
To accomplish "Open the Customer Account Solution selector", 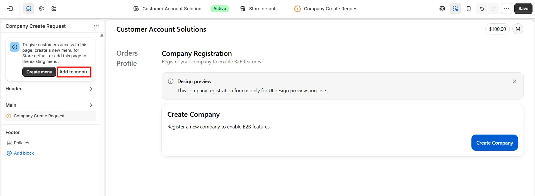I will tap(169, 9).
